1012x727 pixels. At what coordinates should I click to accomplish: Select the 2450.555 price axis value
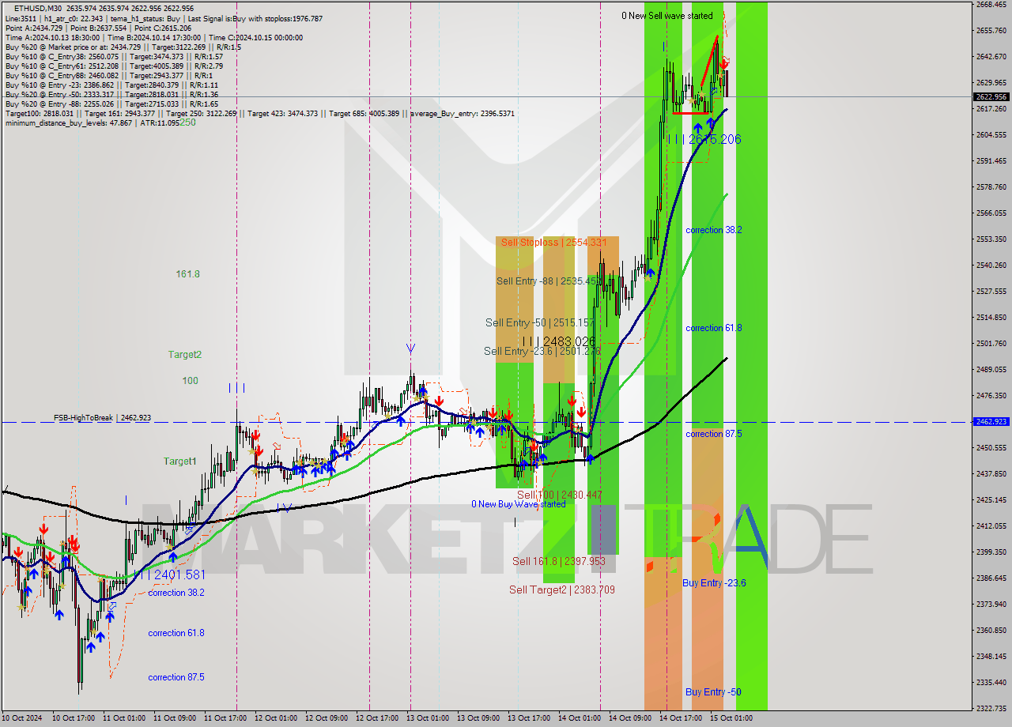[991, 447]
